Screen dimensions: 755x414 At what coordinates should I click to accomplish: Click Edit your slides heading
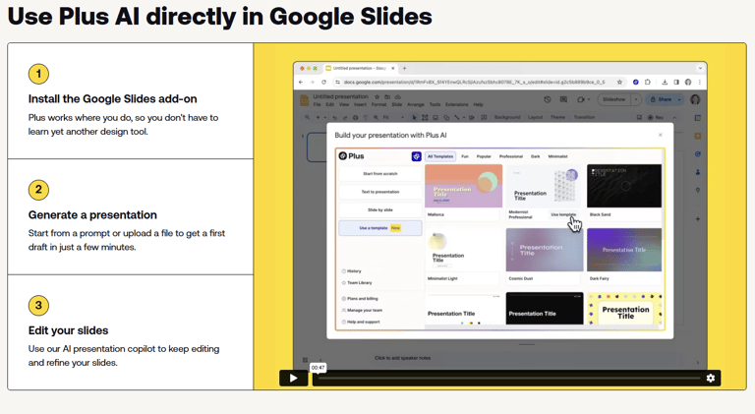coord(69,330)
